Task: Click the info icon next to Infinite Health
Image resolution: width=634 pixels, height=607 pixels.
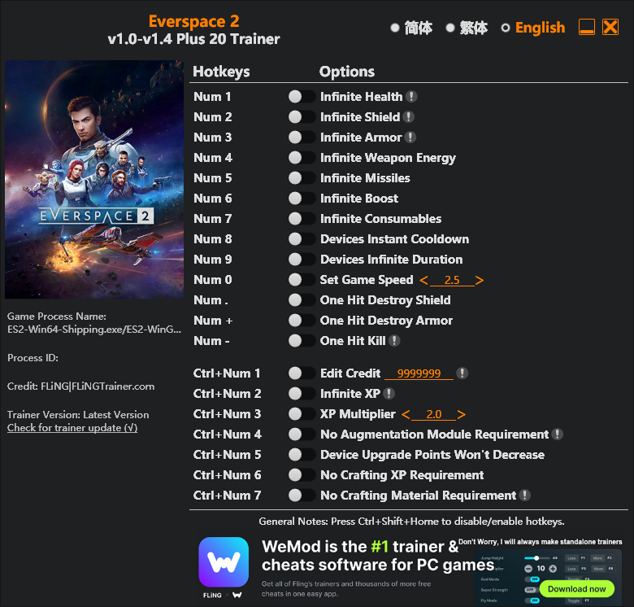Action: coord(410,97)
